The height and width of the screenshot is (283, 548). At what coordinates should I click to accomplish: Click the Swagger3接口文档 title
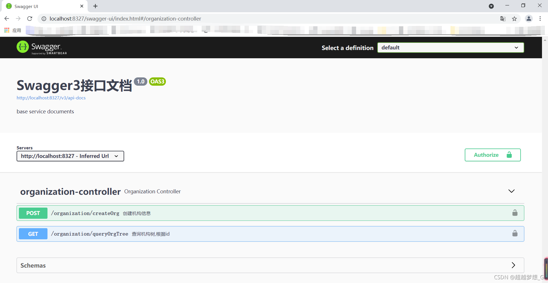[74, 85]
